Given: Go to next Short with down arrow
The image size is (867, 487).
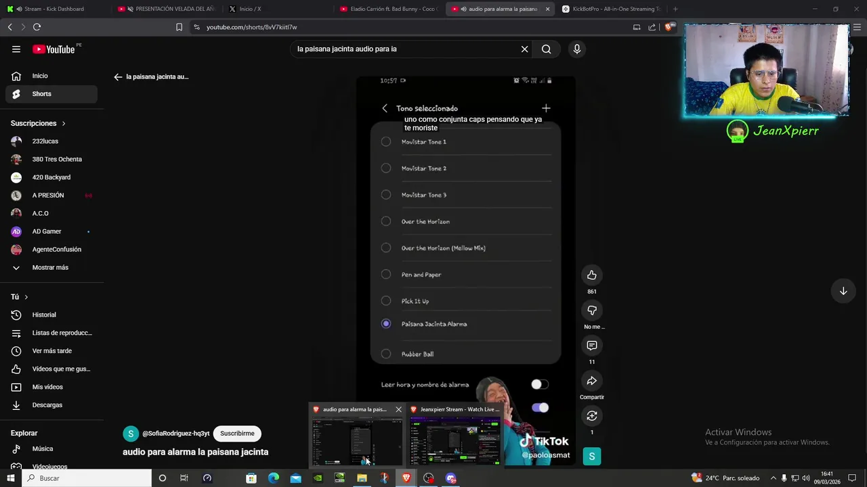Looking at the screenshot, I should tap(843, 291).
